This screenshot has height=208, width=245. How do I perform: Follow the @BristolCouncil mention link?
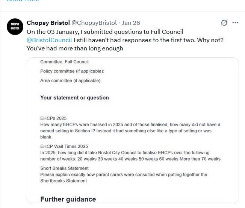pos(49,40)
